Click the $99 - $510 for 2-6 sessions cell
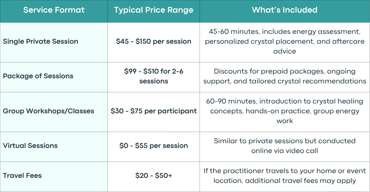The image size is (370, 192). [154, 76]
